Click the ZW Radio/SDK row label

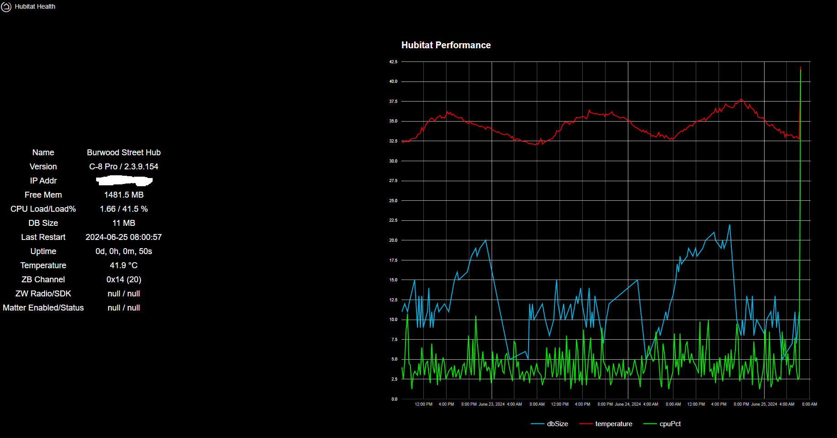[x=43, y=294]
